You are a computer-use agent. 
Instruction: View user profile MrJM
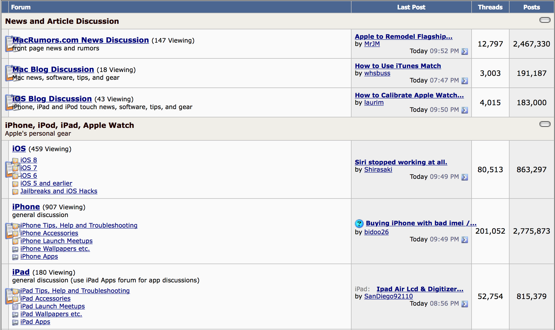pos(372,44)
